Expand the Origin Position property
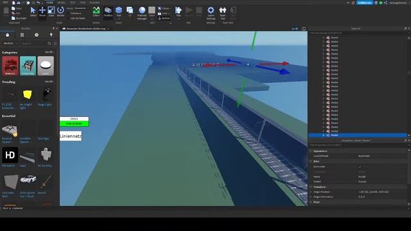Image resolution: width=411 pixels, height=231 pixels. (311, 192)
